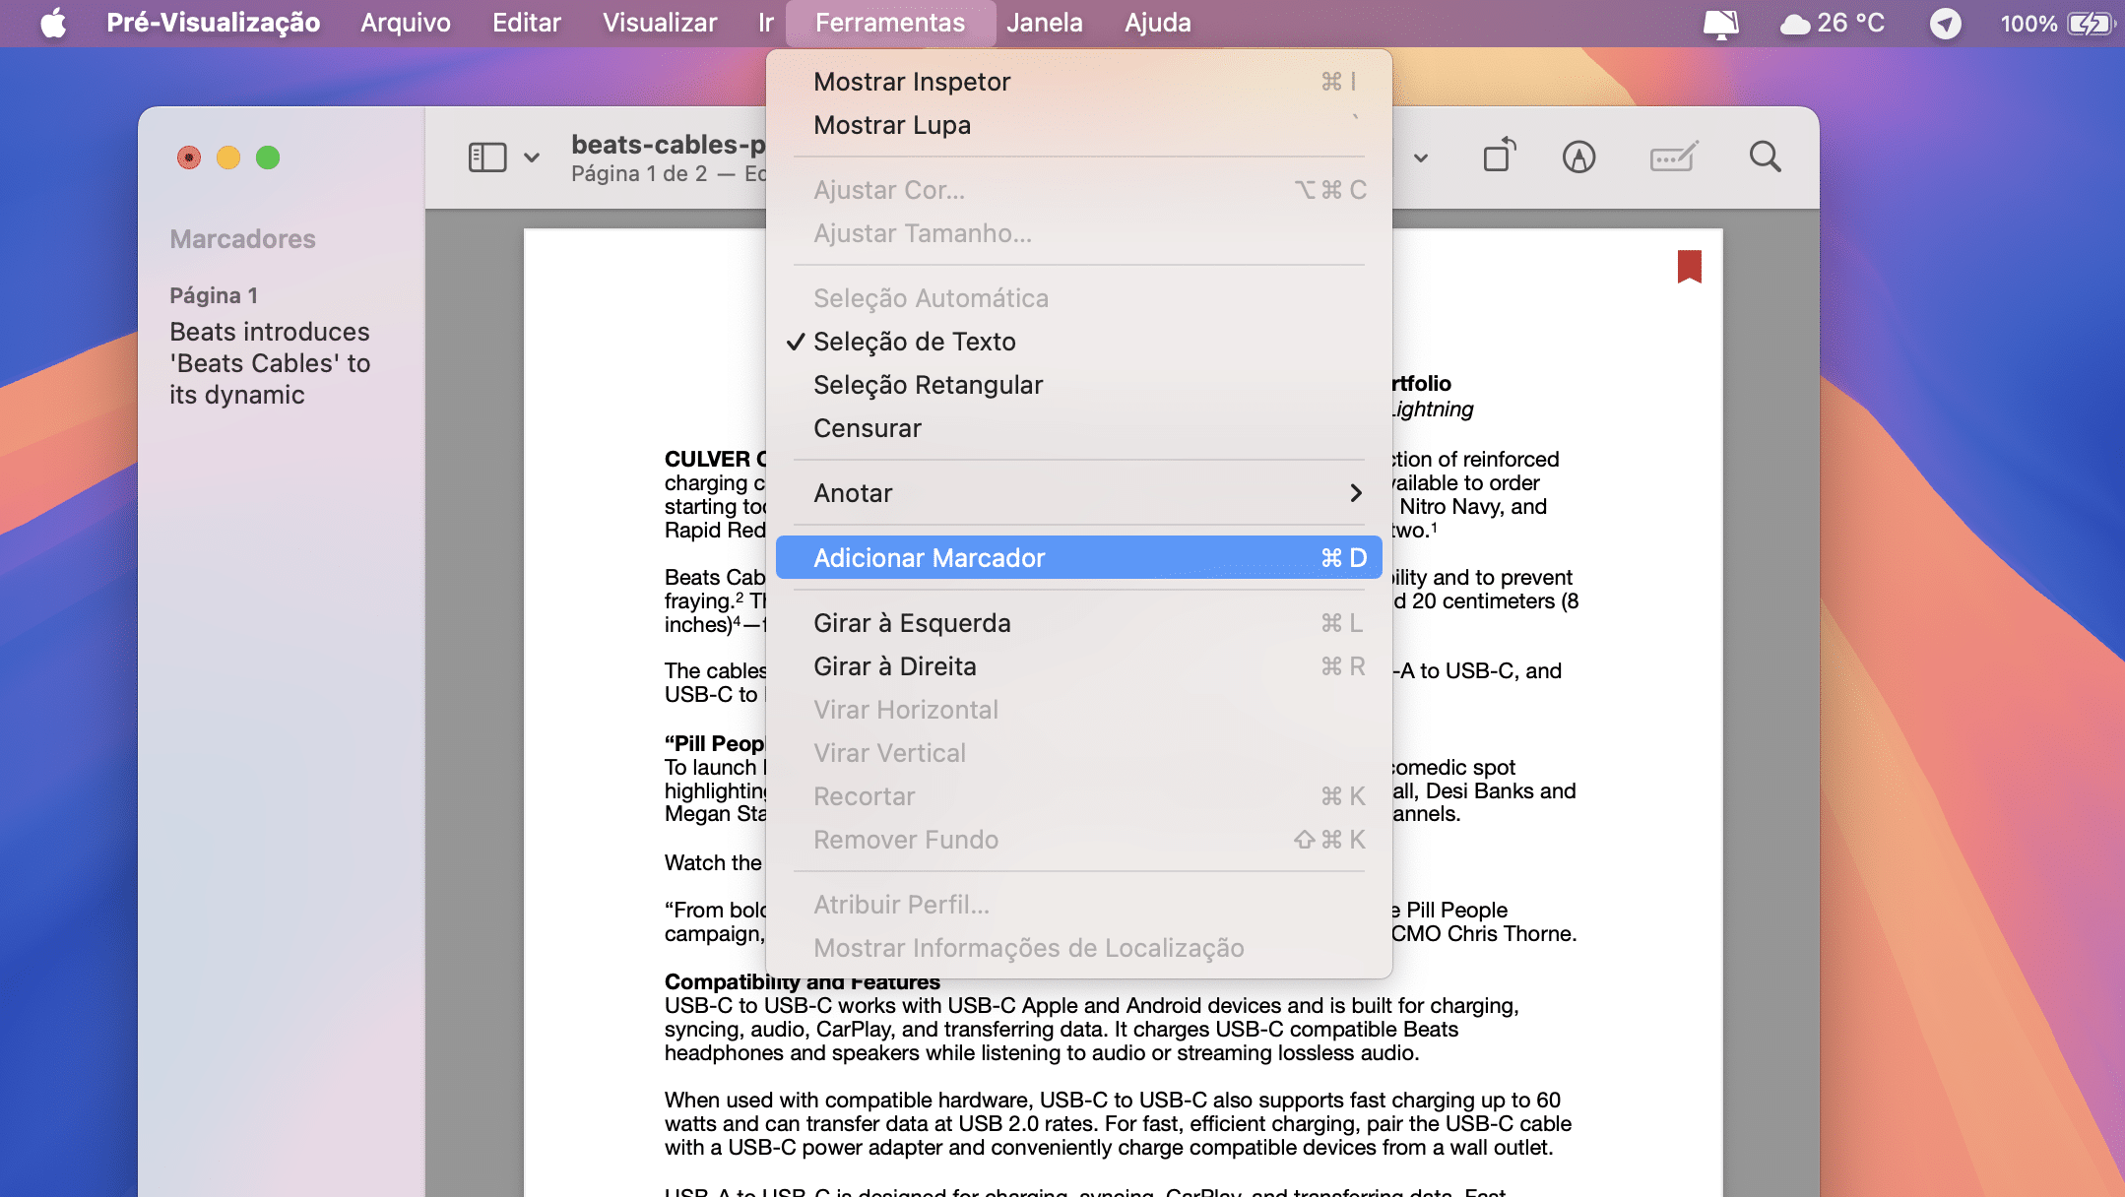The height and width of the screenshot is (1197, 2125).
Task: Click the Marcadores sidebar heading
Action: (x=242, y=239)
